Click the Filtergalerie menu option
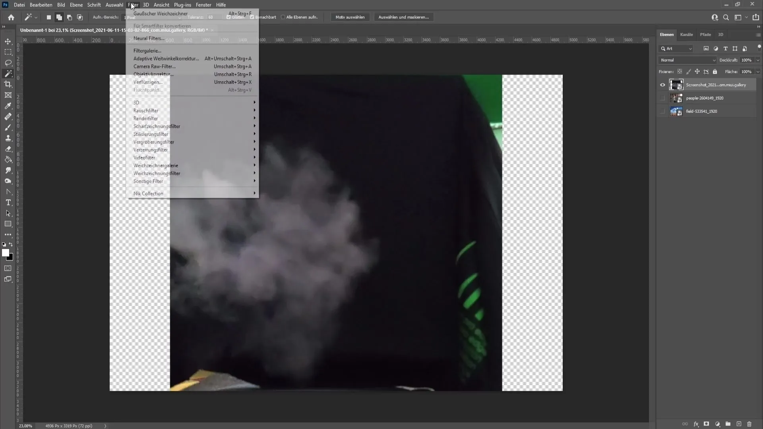The image size is (763, 429). coord(147,50)
